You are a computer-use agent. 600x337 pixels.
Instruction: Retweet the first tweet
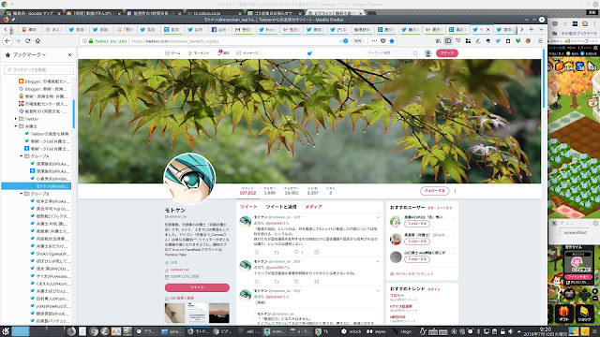coord(277,252)
